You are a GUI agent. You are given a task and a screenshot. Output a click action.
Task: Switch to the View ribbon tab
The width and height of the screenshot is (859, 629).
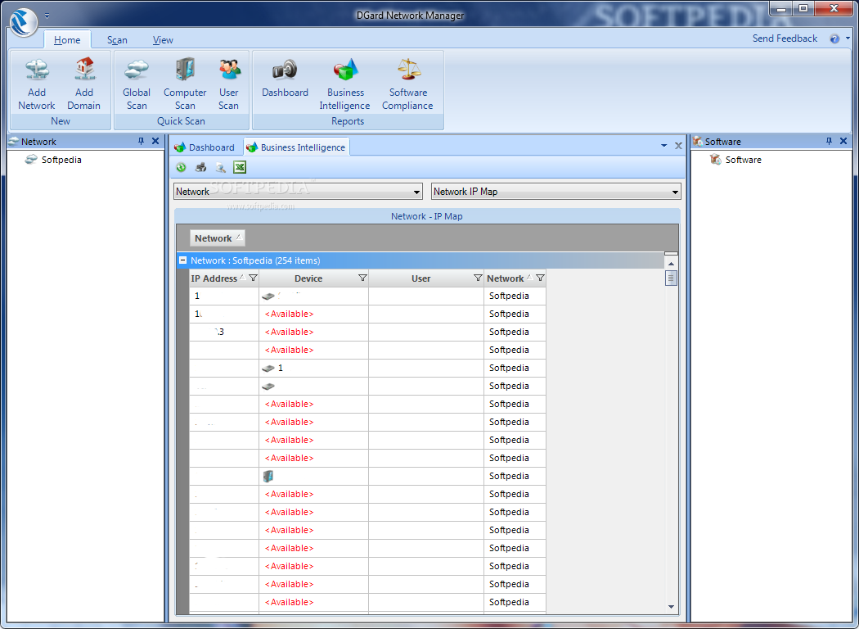pos(163,40)
